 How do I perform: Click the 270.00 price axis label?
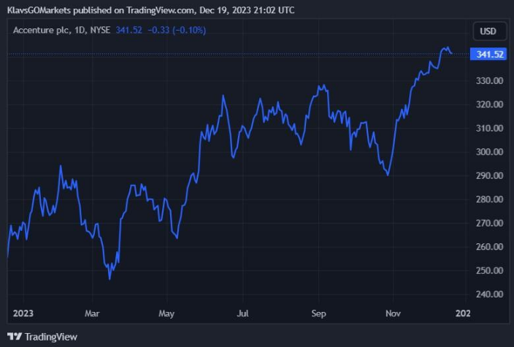pos(489,223)
